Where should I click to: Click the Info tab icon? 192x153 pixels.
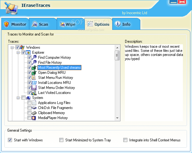(x=118, y=24)
